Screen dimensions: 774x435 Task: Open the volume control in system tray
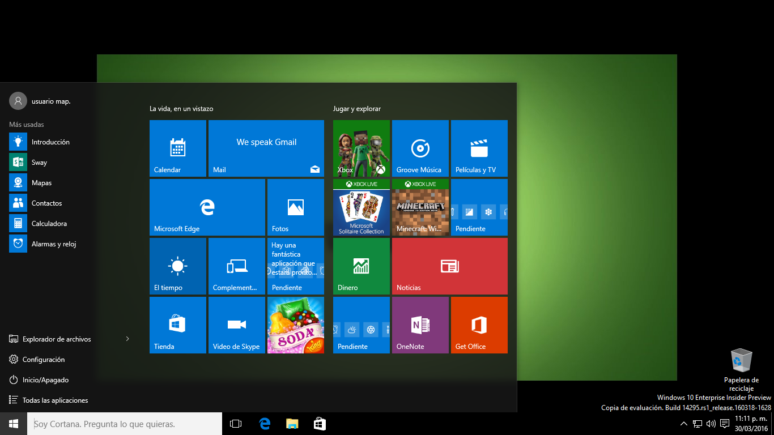click(711, 424)
